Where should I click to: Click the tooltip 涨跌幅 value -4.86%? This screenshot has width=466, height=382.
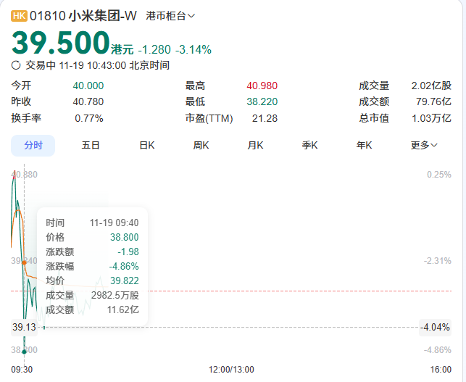click(124, 266)
